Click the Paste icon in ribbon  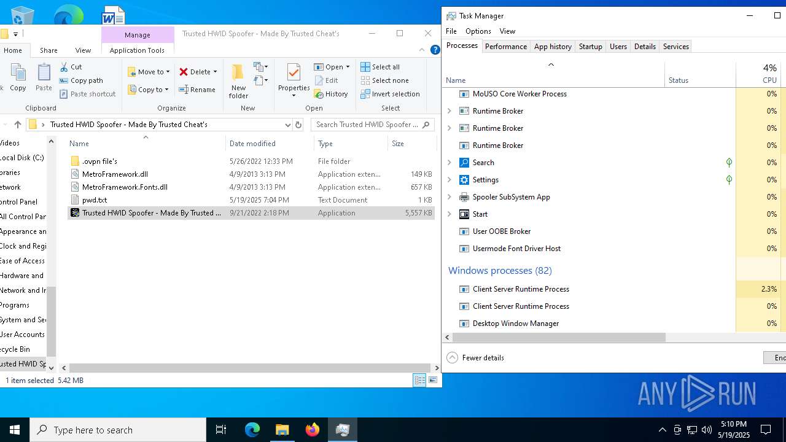(44, 73)
